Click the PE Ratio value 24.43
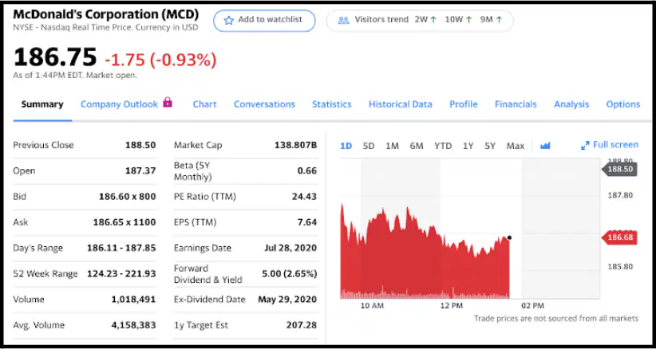 pyautogui.click(x=304, y=196)
